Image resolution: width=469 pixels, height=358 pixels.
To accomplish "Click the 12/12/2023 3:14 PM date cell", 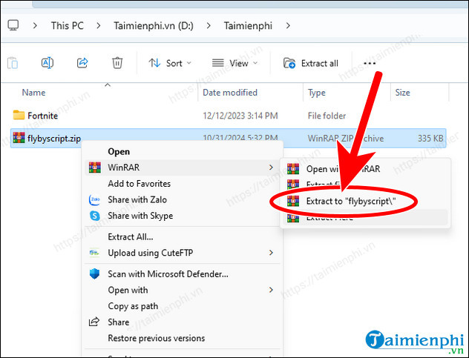I will 240,116.
